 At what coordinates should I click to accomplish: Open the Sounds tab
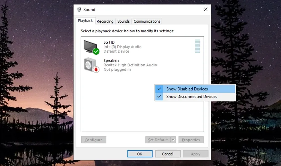pos(123,21)
